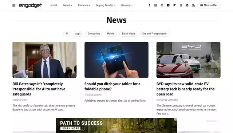Viewport: 233px width, 133px height.
Task: Open Engadget's Google News icon
Action: coord(187,5)
